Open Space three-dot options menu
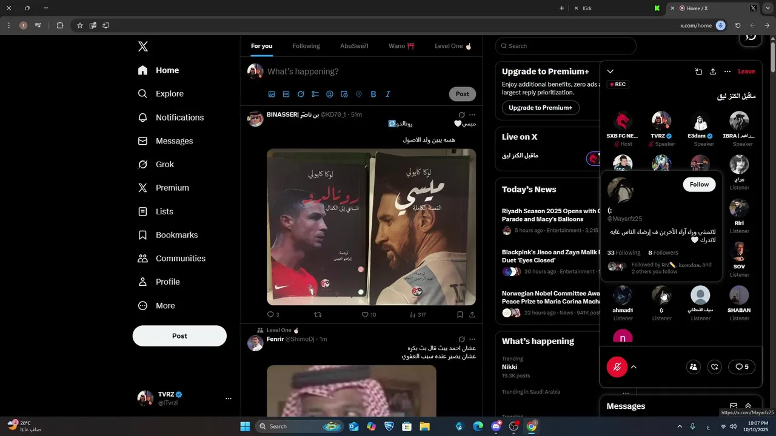The height and width of the screenshot is (436, 776). (727, 71)
